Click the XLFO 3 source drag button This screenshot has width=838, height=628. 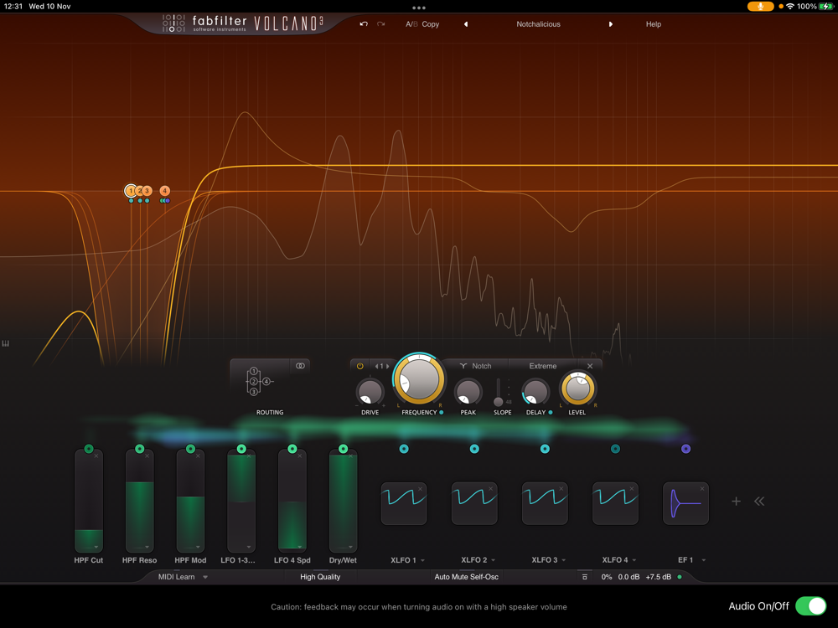(545, 449)
